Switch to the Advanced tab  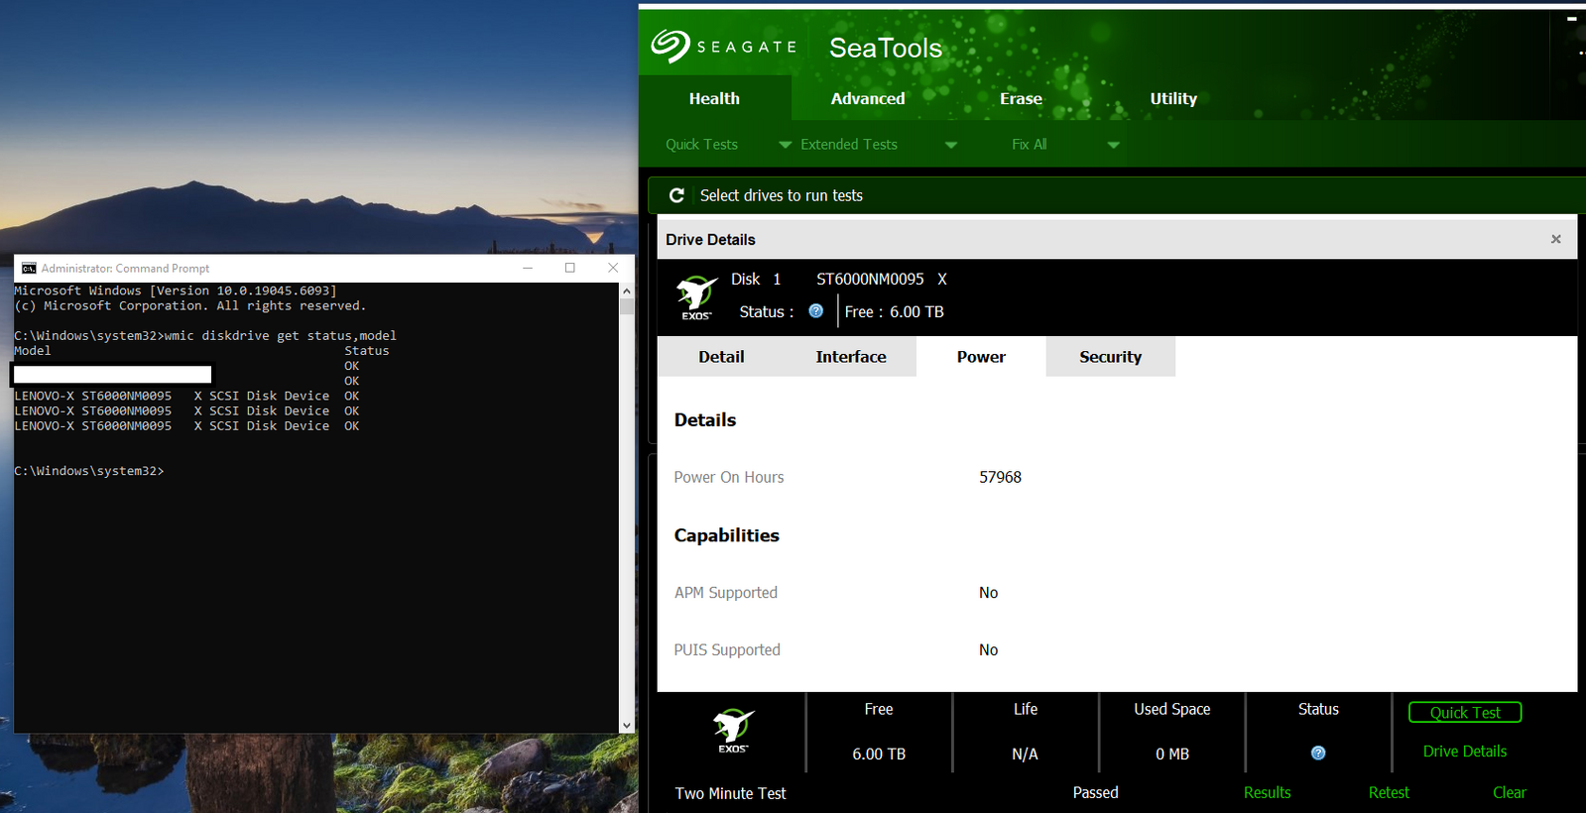coord(868,98)
